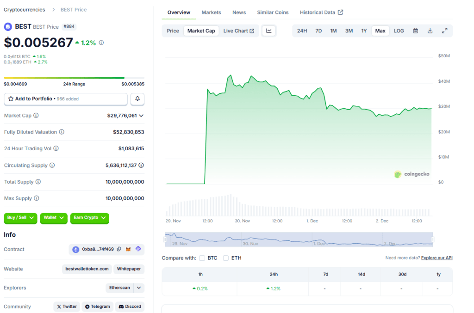Click the chart range navigator left handle
Image resolution: width=474 pixels, height=313 pixels.
[165, 239]
